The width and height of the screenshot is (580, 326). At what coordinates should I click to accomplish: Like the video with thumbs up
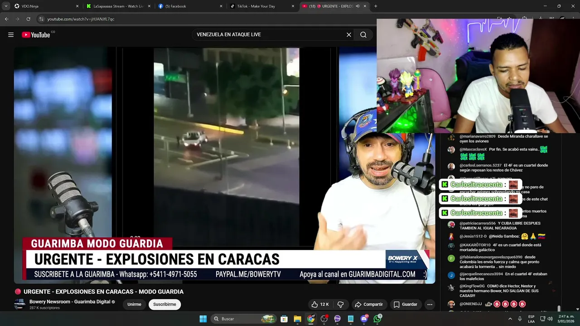point(320,304)
